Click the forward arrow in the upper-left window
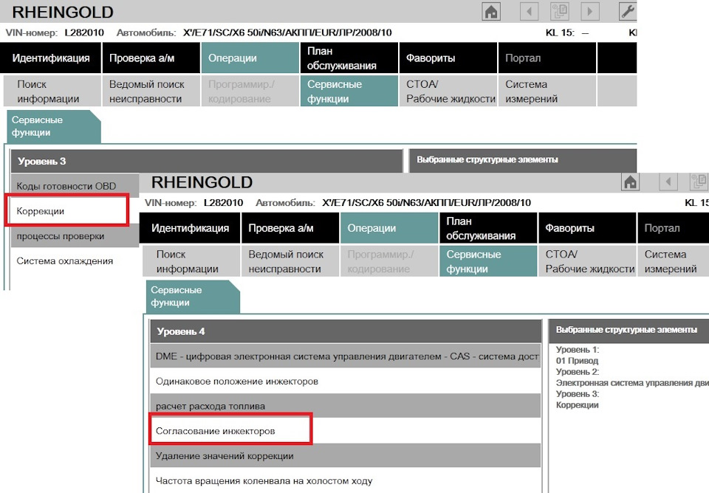This screenshot has height=493, width=709. (590, 11)
